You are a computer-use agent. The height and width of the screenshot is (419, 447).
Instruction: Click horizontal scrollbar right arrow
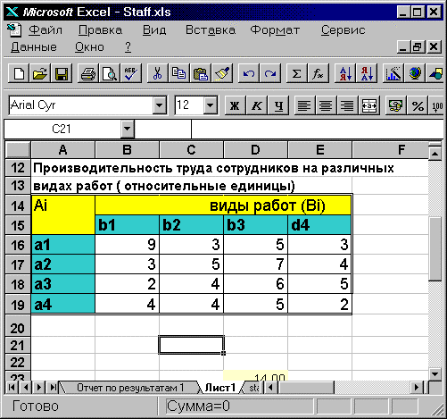coord(417,388)
